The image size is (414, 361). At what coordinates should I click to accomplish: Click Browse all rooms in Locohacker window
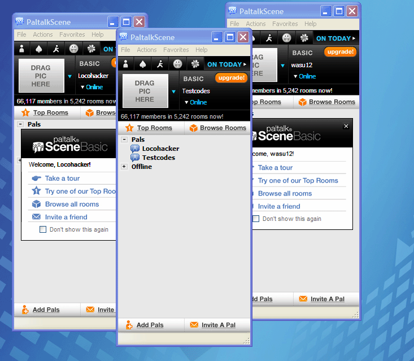pos(72,204)
